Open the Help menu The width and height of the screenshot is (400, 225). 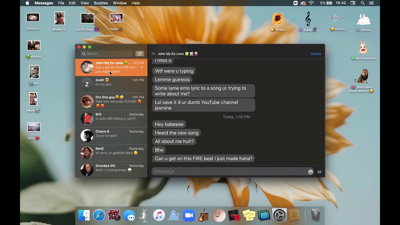pos(136,3)
